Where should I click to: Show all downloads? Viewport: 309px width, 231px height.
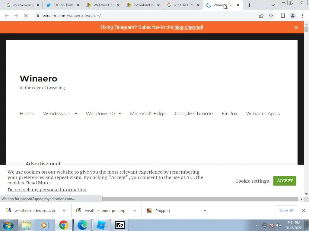pos(286,210)
